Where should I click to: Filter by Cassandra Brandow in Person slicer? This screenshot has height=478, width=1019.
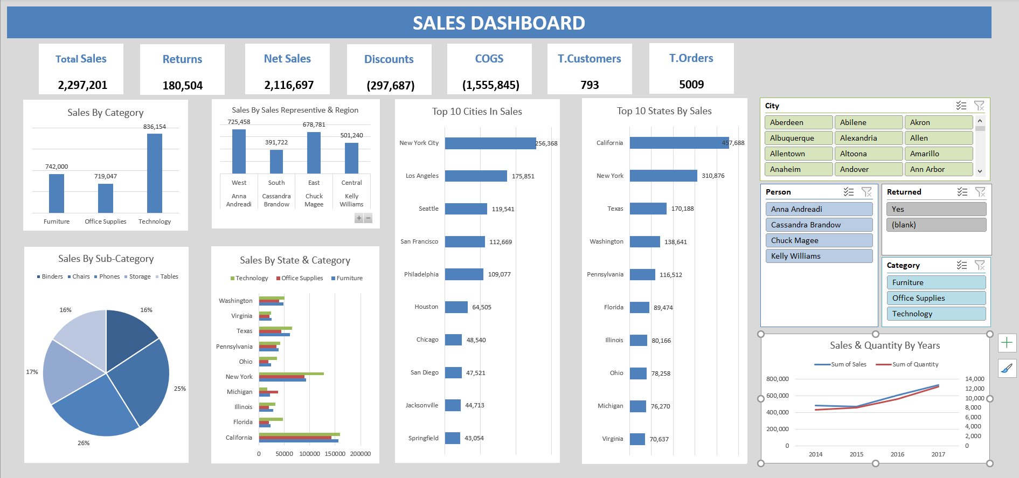tap(819, 225)
